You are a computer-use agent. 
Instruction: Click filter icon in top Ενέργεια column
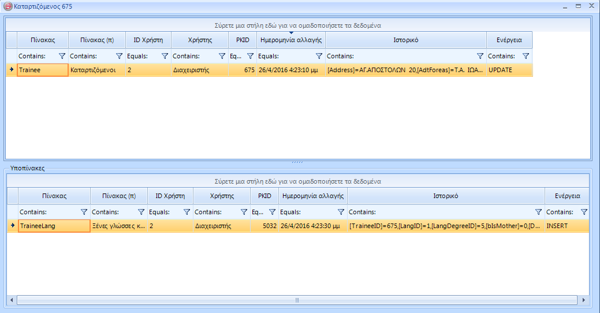pyautogui.click(x=526, y=57)
